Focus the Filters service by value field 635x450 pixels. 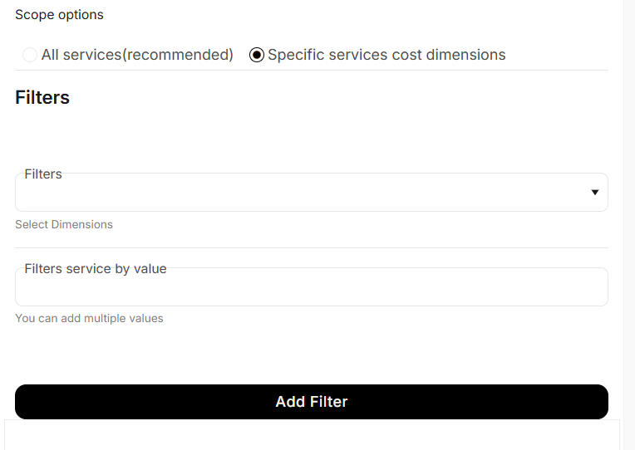point(311,288)
